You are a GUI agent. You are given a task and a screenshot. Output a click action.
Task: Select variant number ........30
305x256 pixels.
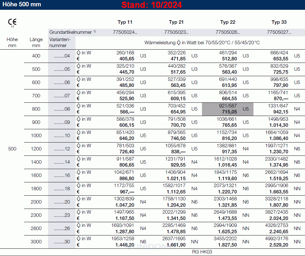tap(62, 242)
